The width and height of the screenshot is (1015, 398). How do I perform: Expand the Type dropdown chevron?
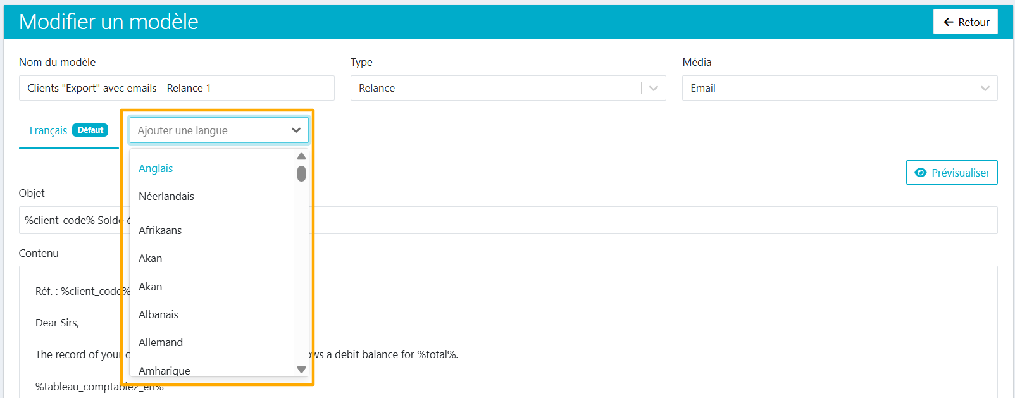[x=654, y=88]
